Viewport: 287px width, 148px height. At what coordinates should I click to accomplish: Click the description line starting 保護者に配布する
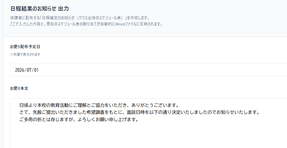pos(80,18)
